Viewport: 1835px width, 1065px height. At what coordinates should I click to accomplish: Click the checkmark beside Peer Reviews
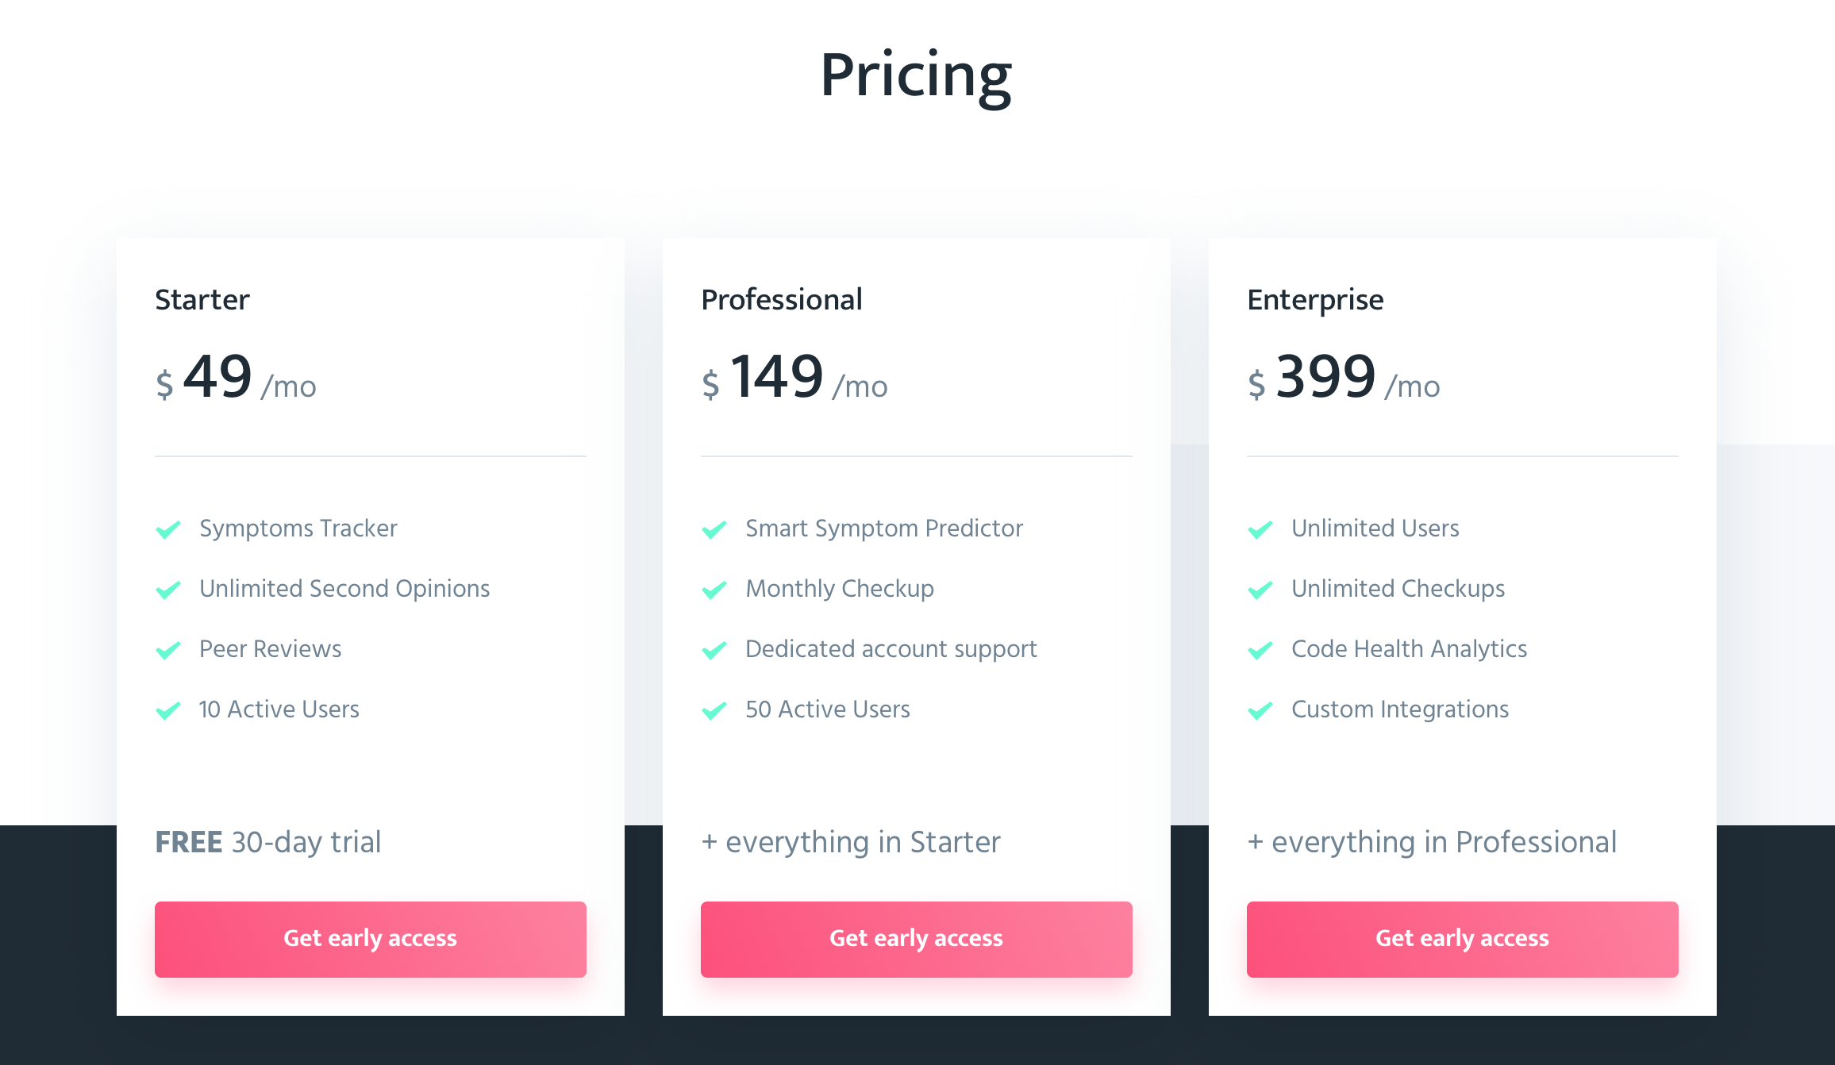[x=168, y=650]
